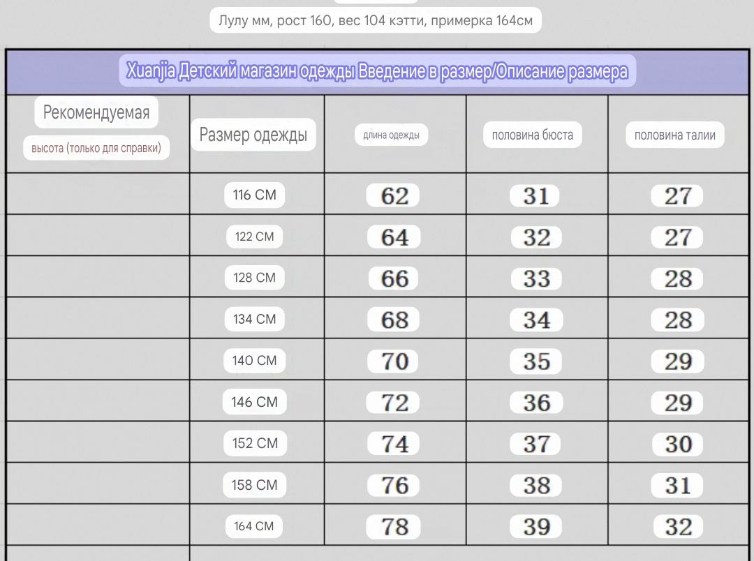This screenshot has height=561, width=754.
Task: Click the 'длина одежды' column header
Action: pyautogui.click(x=392, y=135)
